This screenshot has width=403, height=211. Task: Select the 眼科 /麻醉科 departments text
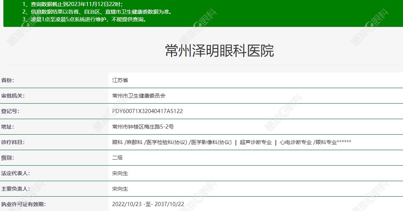tap(127, 142)
